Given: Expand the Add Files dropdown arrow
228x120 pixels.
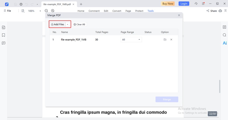Looking at the screenshot, I should point(68,25).
